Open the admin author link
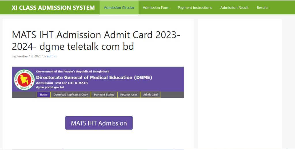Viewport: 295px width, 150px height. point(52,56)
